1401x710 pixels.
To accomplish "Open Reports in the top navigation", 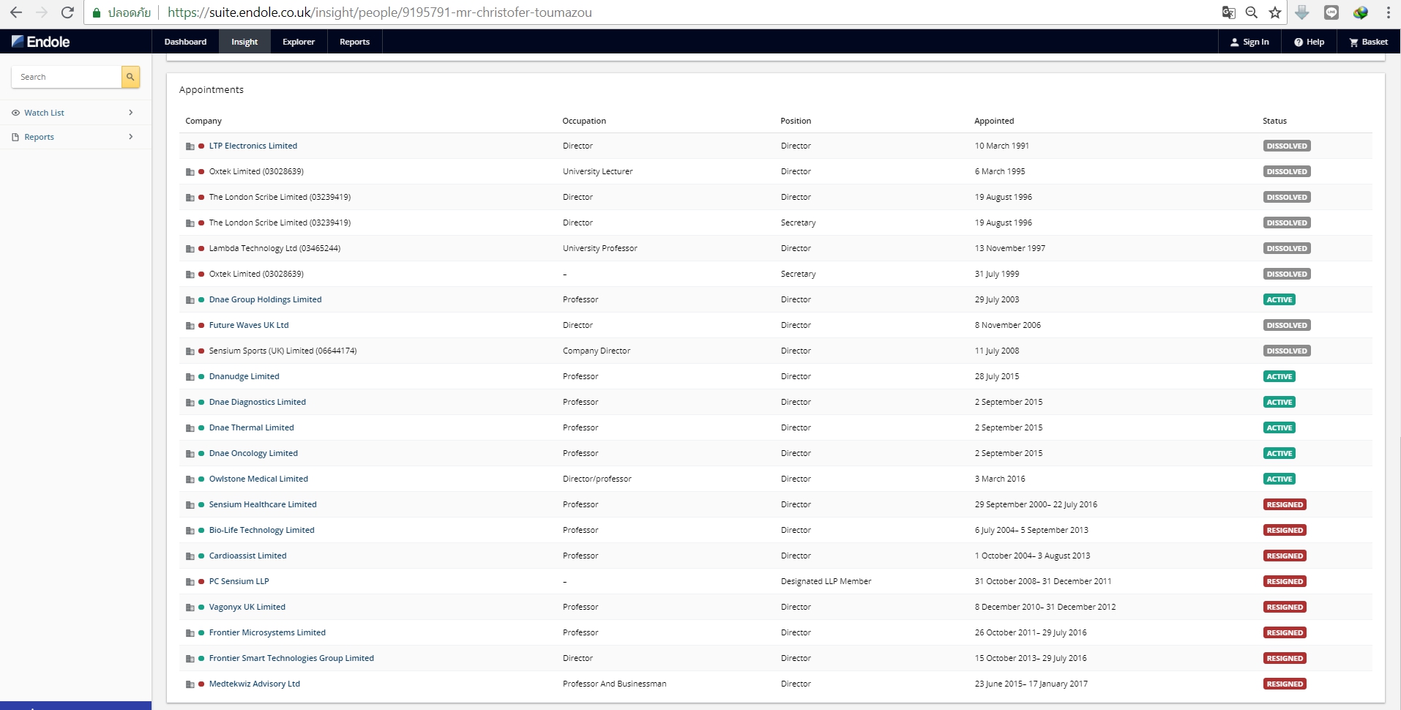I will pos(354,42).
